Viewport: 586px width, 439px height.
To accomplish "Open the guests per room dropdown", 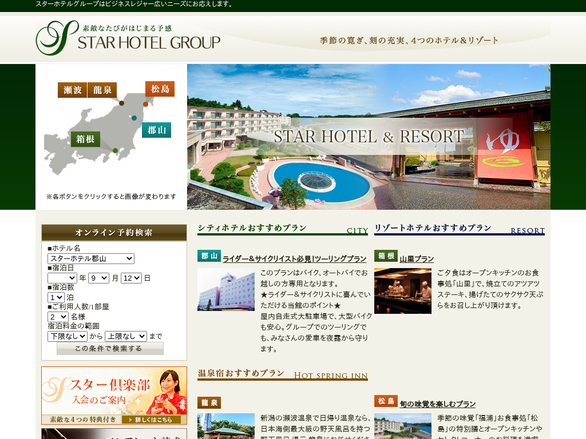I will [x=58, y=317].
